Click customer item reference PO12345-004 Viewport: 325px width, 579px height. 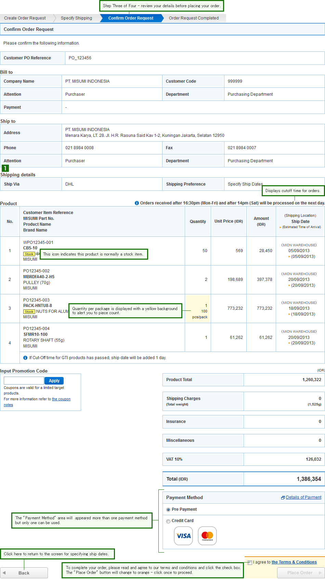pos(37,329)
